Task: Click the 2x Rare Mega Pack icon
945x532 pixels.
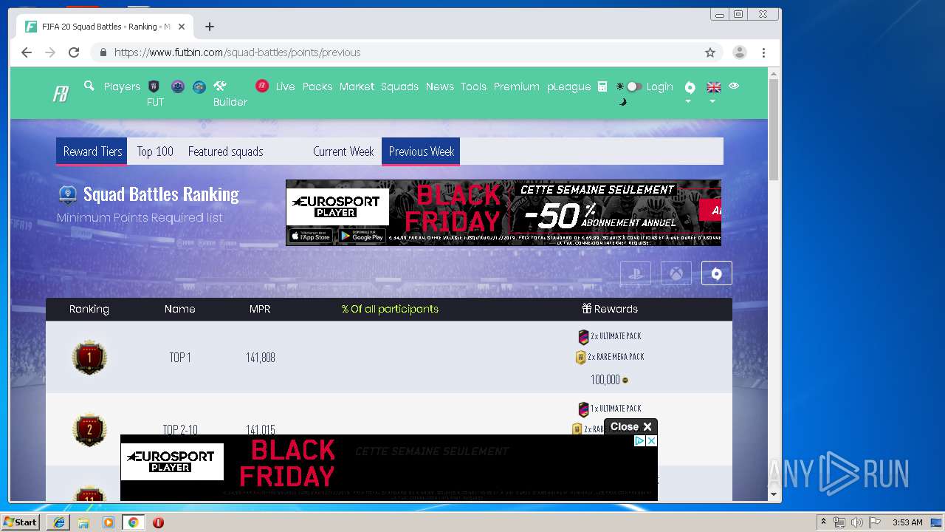Action: pyautogui.click(x=581, y=358)
